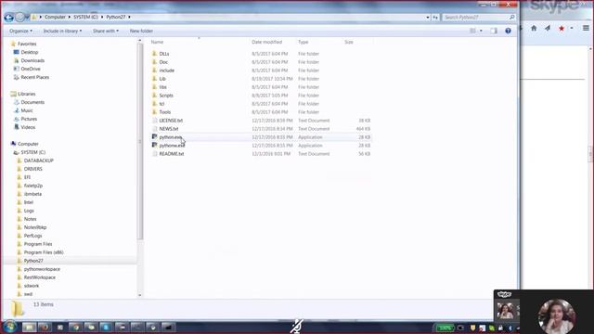Screen dimensions: 594x334
Task: Expand the arrow after Python27 breadcrumb
Action: click(x=129, y=17)
